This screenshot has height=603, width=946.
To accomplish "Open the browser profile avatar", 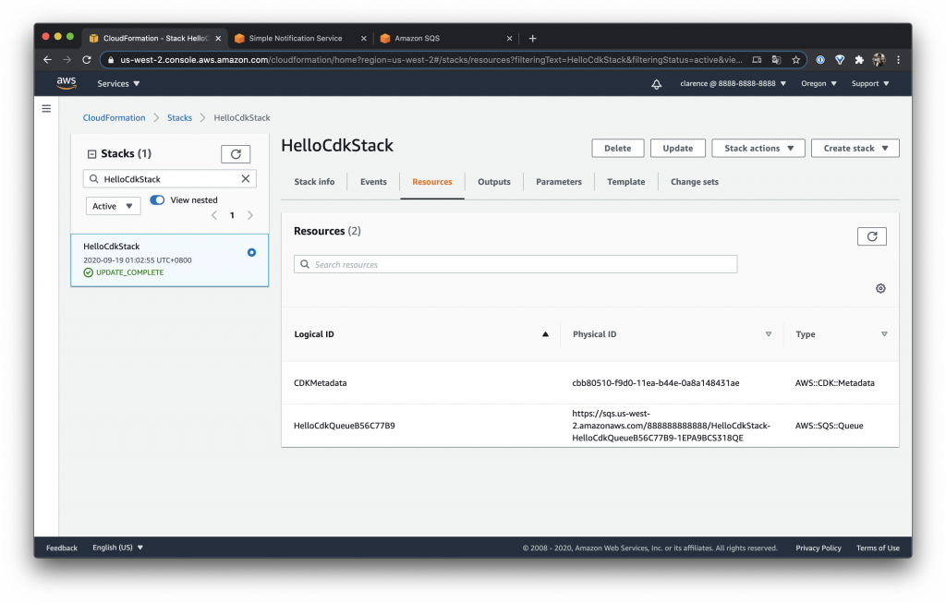I will (x=879, y=60).
